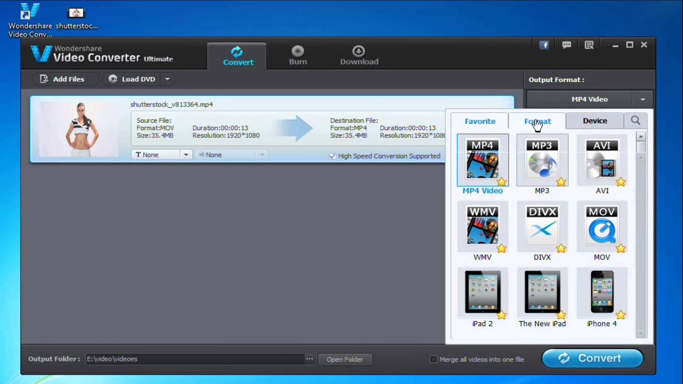
Task: Expand the Load DVD dropdown arrow
Action: click(x=167, y=79)
